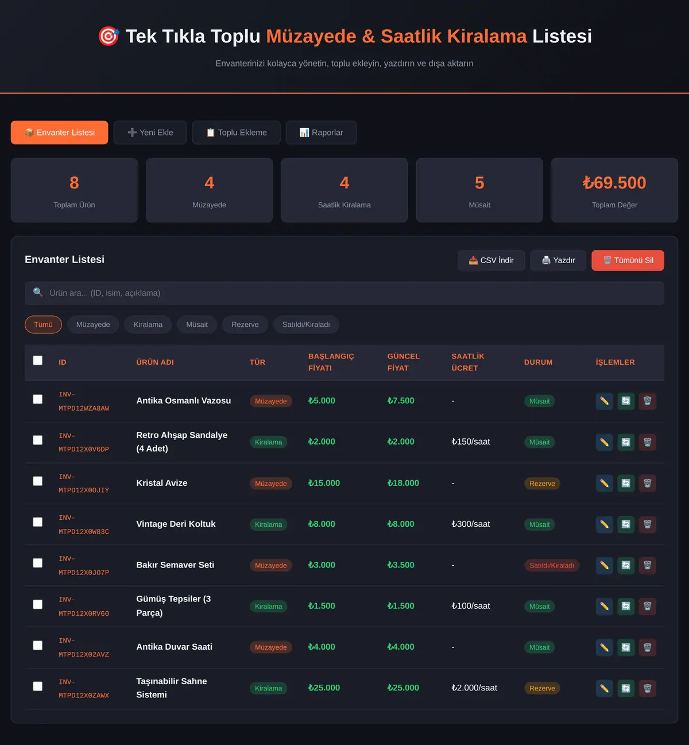Change status of Kristal Avize
689x745 pixels.
click(626, 483)
